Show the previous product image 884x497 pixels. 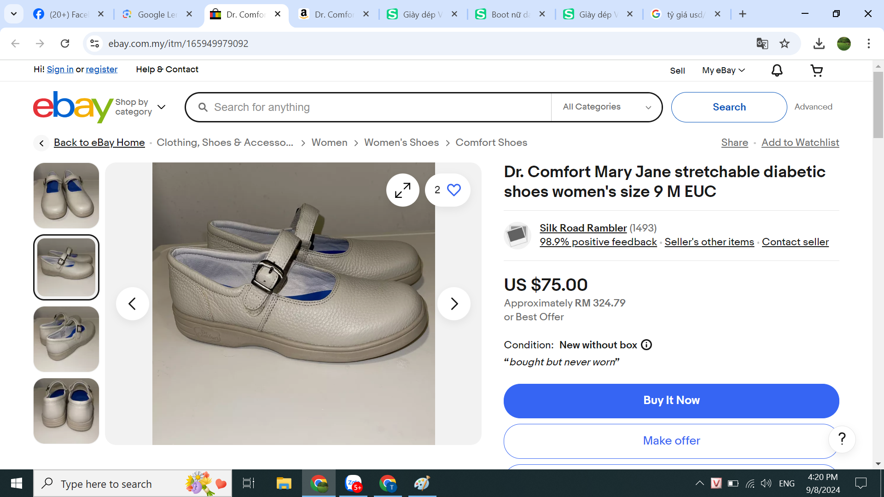[133, 304]
